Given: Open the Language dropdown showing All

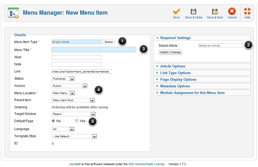Looking at the screenshot, I should click(63, 129).
